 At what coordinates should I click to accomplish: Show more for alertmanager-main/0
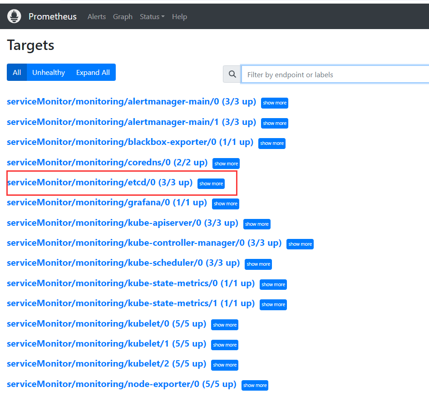275,103
